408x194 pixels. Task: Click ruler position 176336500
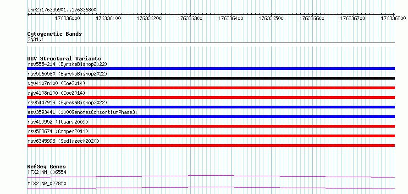271,18
